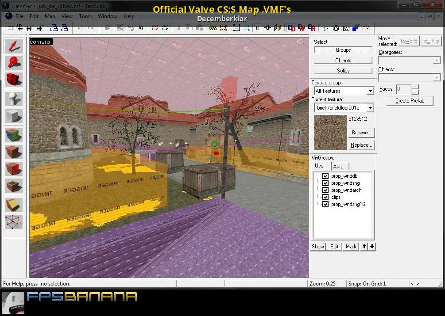This screenshot has height=316, width=445.
Task: Toggle the yellow-black striped cordon icon
Action: click(x=213, y=28)
